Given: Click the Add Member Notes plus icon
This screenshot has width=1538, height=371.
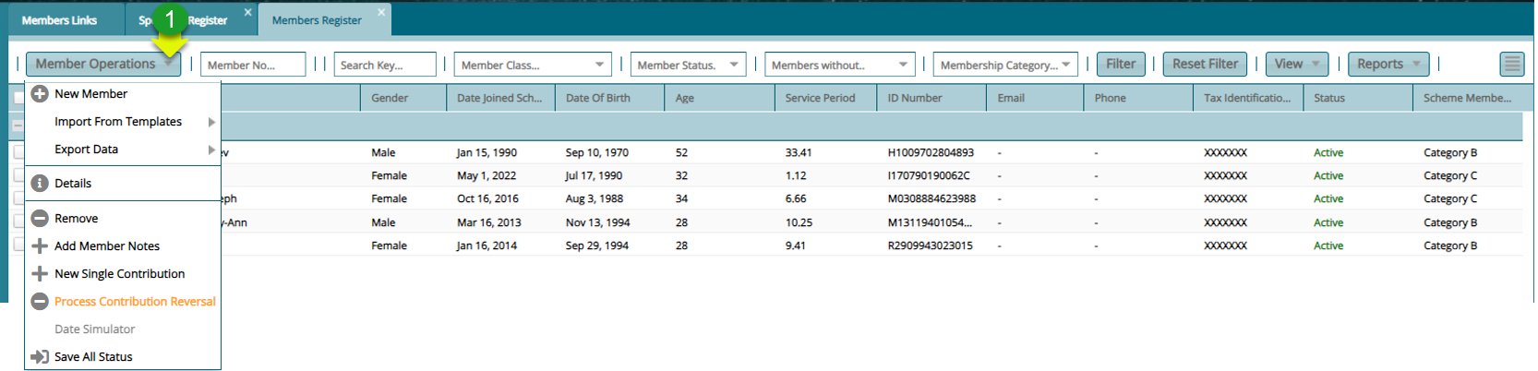Looking at the screenshot, I should click(x=40, y=246).
